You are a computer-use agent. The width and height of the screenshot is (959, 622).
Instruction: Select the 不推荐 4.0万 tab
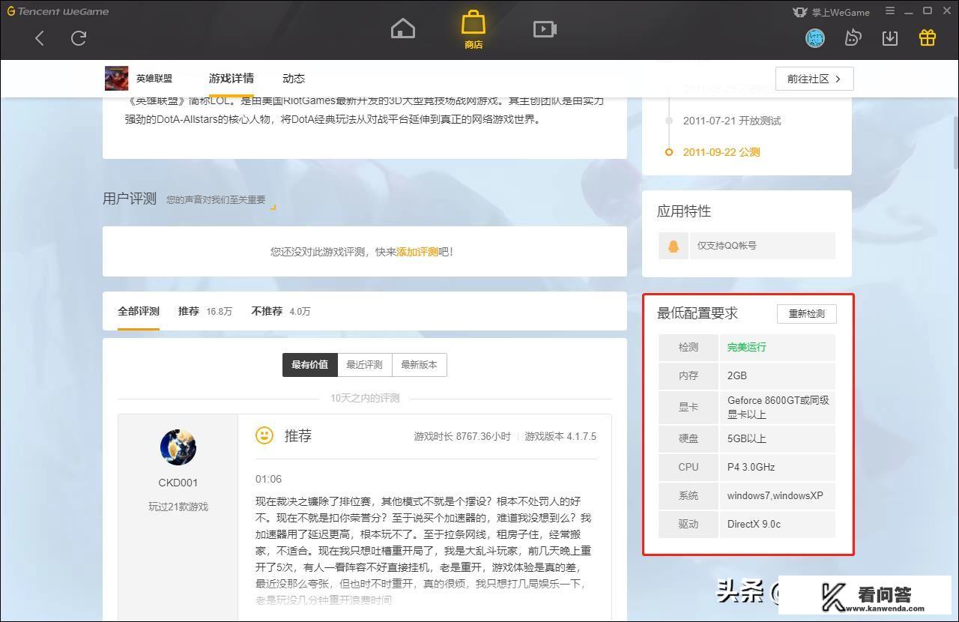(281, 311)
